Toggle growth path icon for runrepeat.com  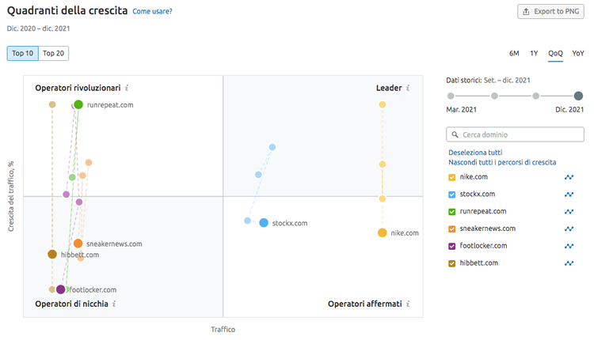[569, 211]
